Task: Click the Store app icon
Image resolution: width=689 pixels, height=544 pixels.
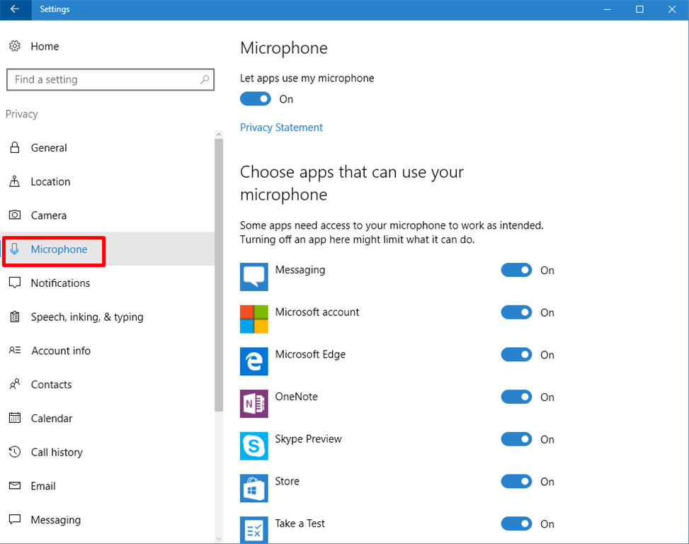Action: [254, 488]
